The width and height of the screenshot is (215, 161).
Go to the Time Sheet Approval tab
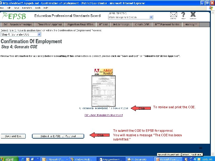49,24
